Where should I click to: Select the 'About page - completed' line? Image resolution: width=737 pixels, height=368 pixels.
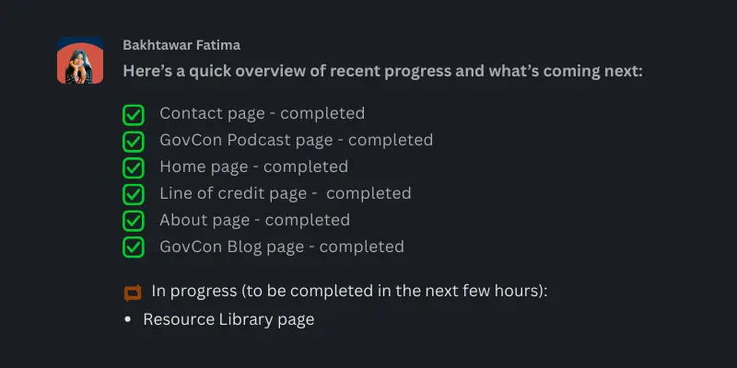tap(254, 220)
